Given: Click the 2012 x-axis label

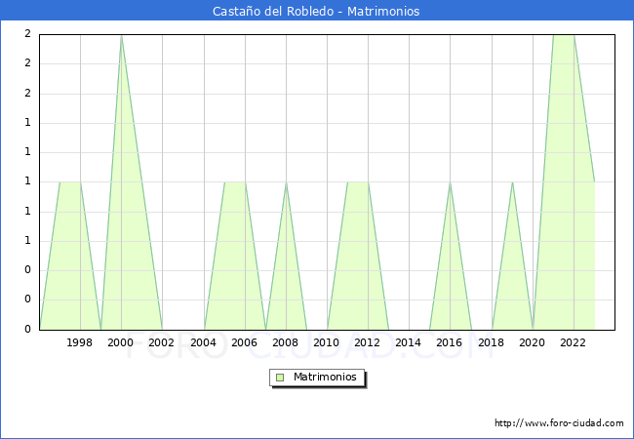Looking at the screenshot, I should click(367, 342).
